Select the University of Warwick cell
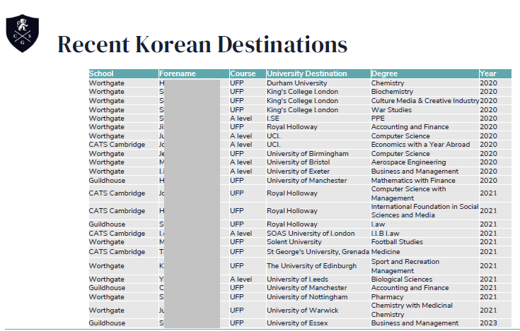The height and width of the screenshot is (331, 520). coord(318,310)
